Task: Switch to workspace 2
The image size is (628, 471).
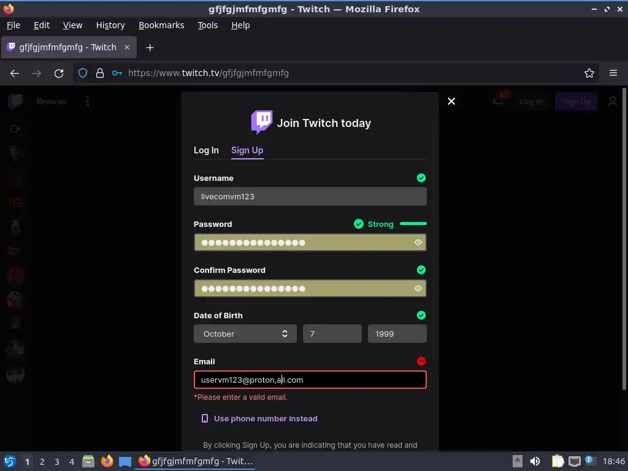Action: [42, 462]
